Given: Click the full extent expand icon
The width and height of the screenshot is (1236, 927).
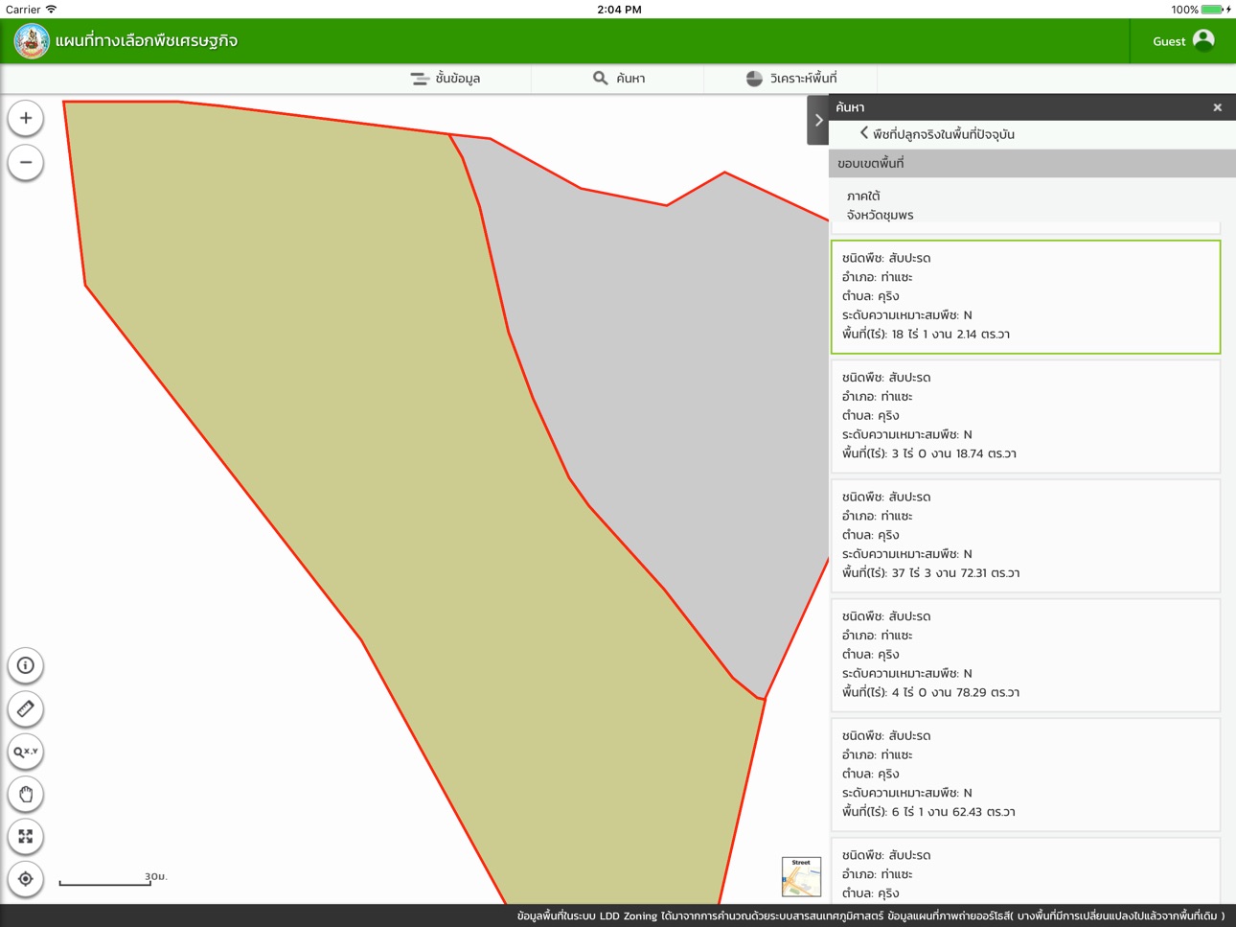Looking at the screenshot, I should click(x=26, y=836).
